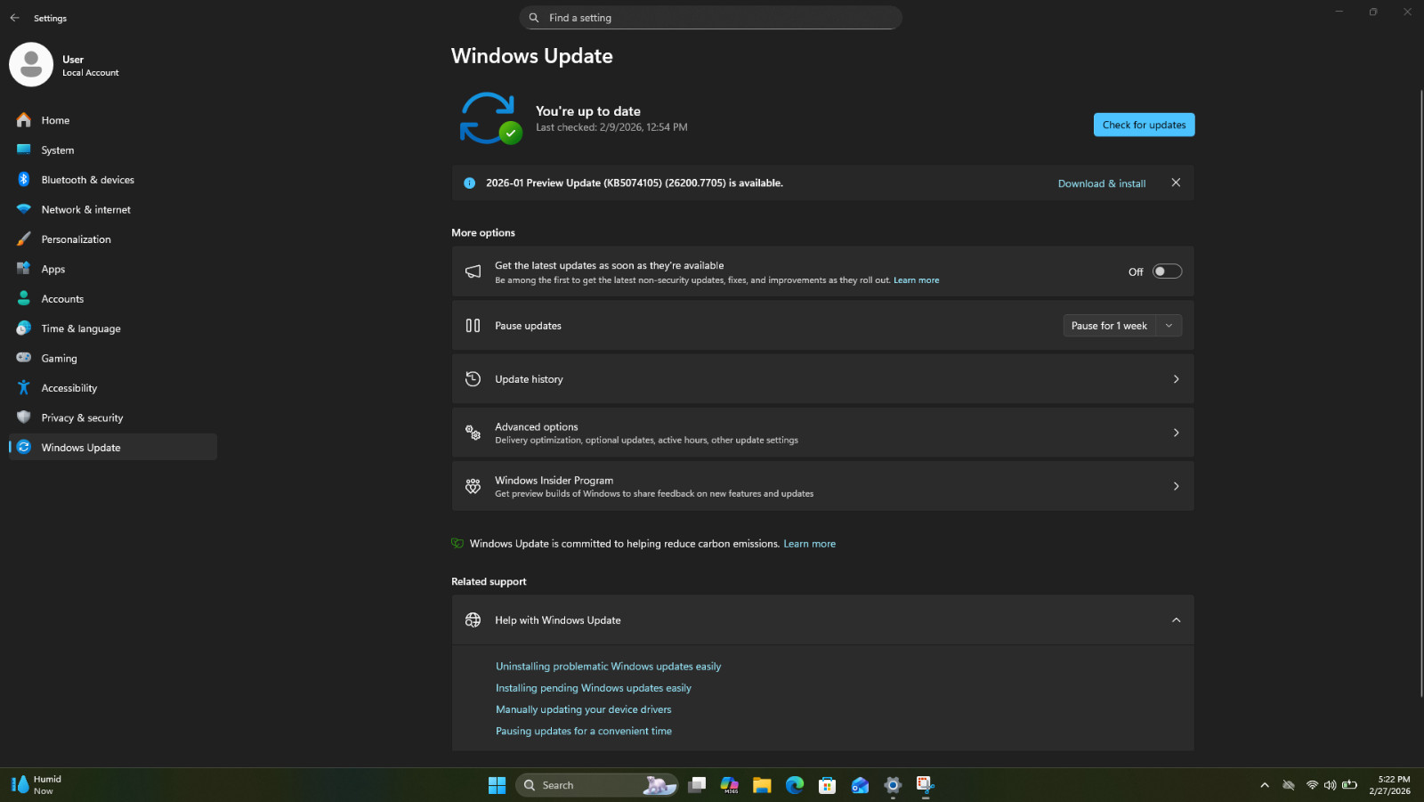The height and width of the screenshot is (802, 1424).
Task: Open Network & internet settings
Action: (113, 210)
